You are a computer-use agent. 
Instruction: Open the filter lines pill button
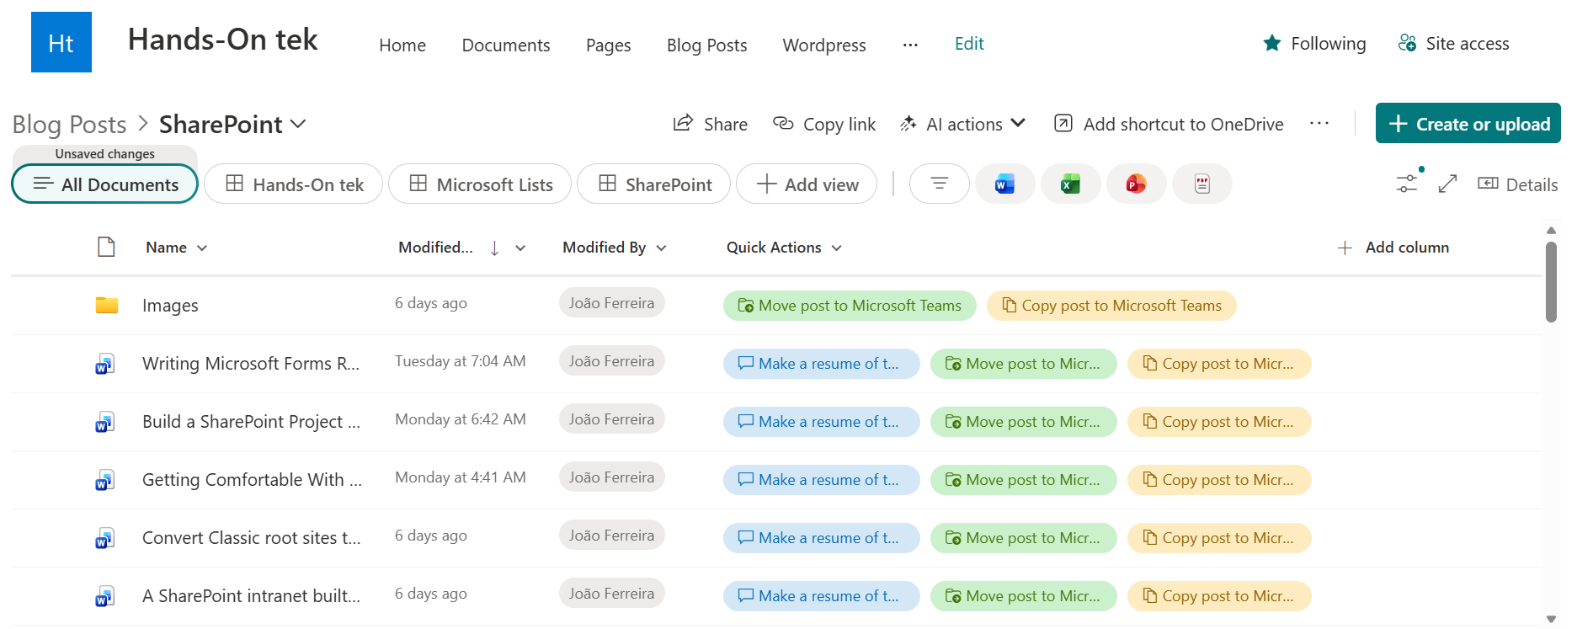point(939,184)
